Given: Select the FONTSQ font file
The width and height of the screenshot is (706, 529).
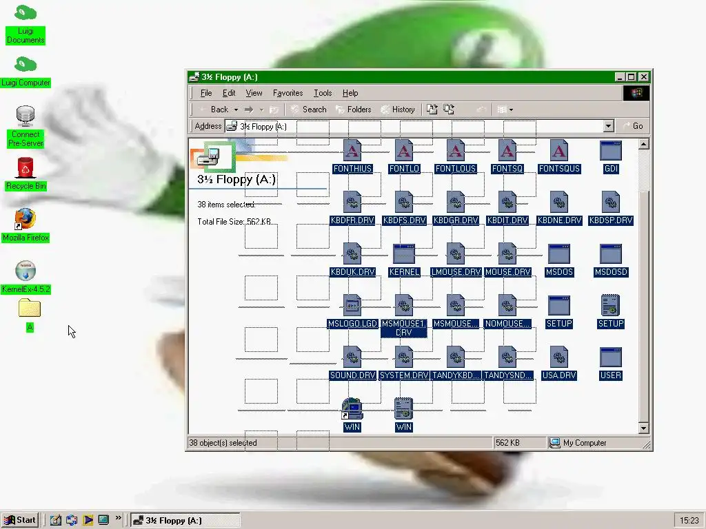Looking at the screenshot, I should [507, 156].
